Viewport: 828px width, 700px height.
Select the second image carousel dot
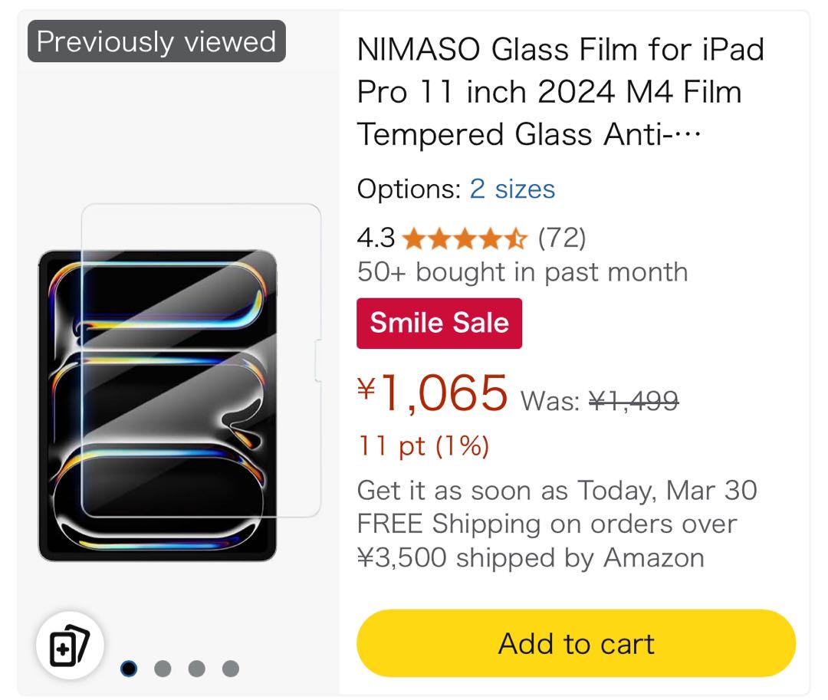tap(163, 669)
